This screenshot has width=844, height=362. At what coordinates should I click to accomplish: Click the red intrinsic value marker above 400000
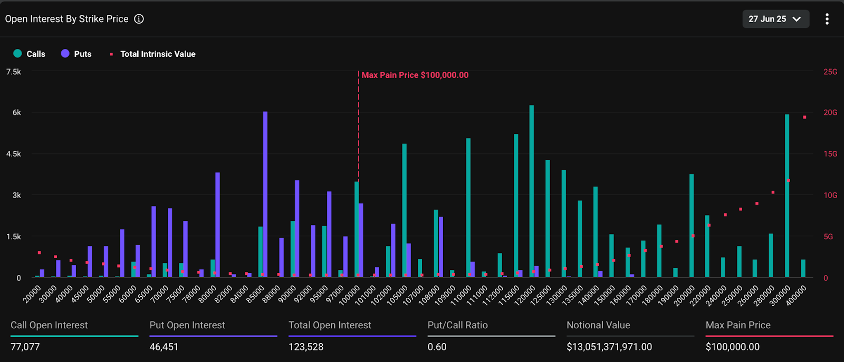tap(804, 118)
